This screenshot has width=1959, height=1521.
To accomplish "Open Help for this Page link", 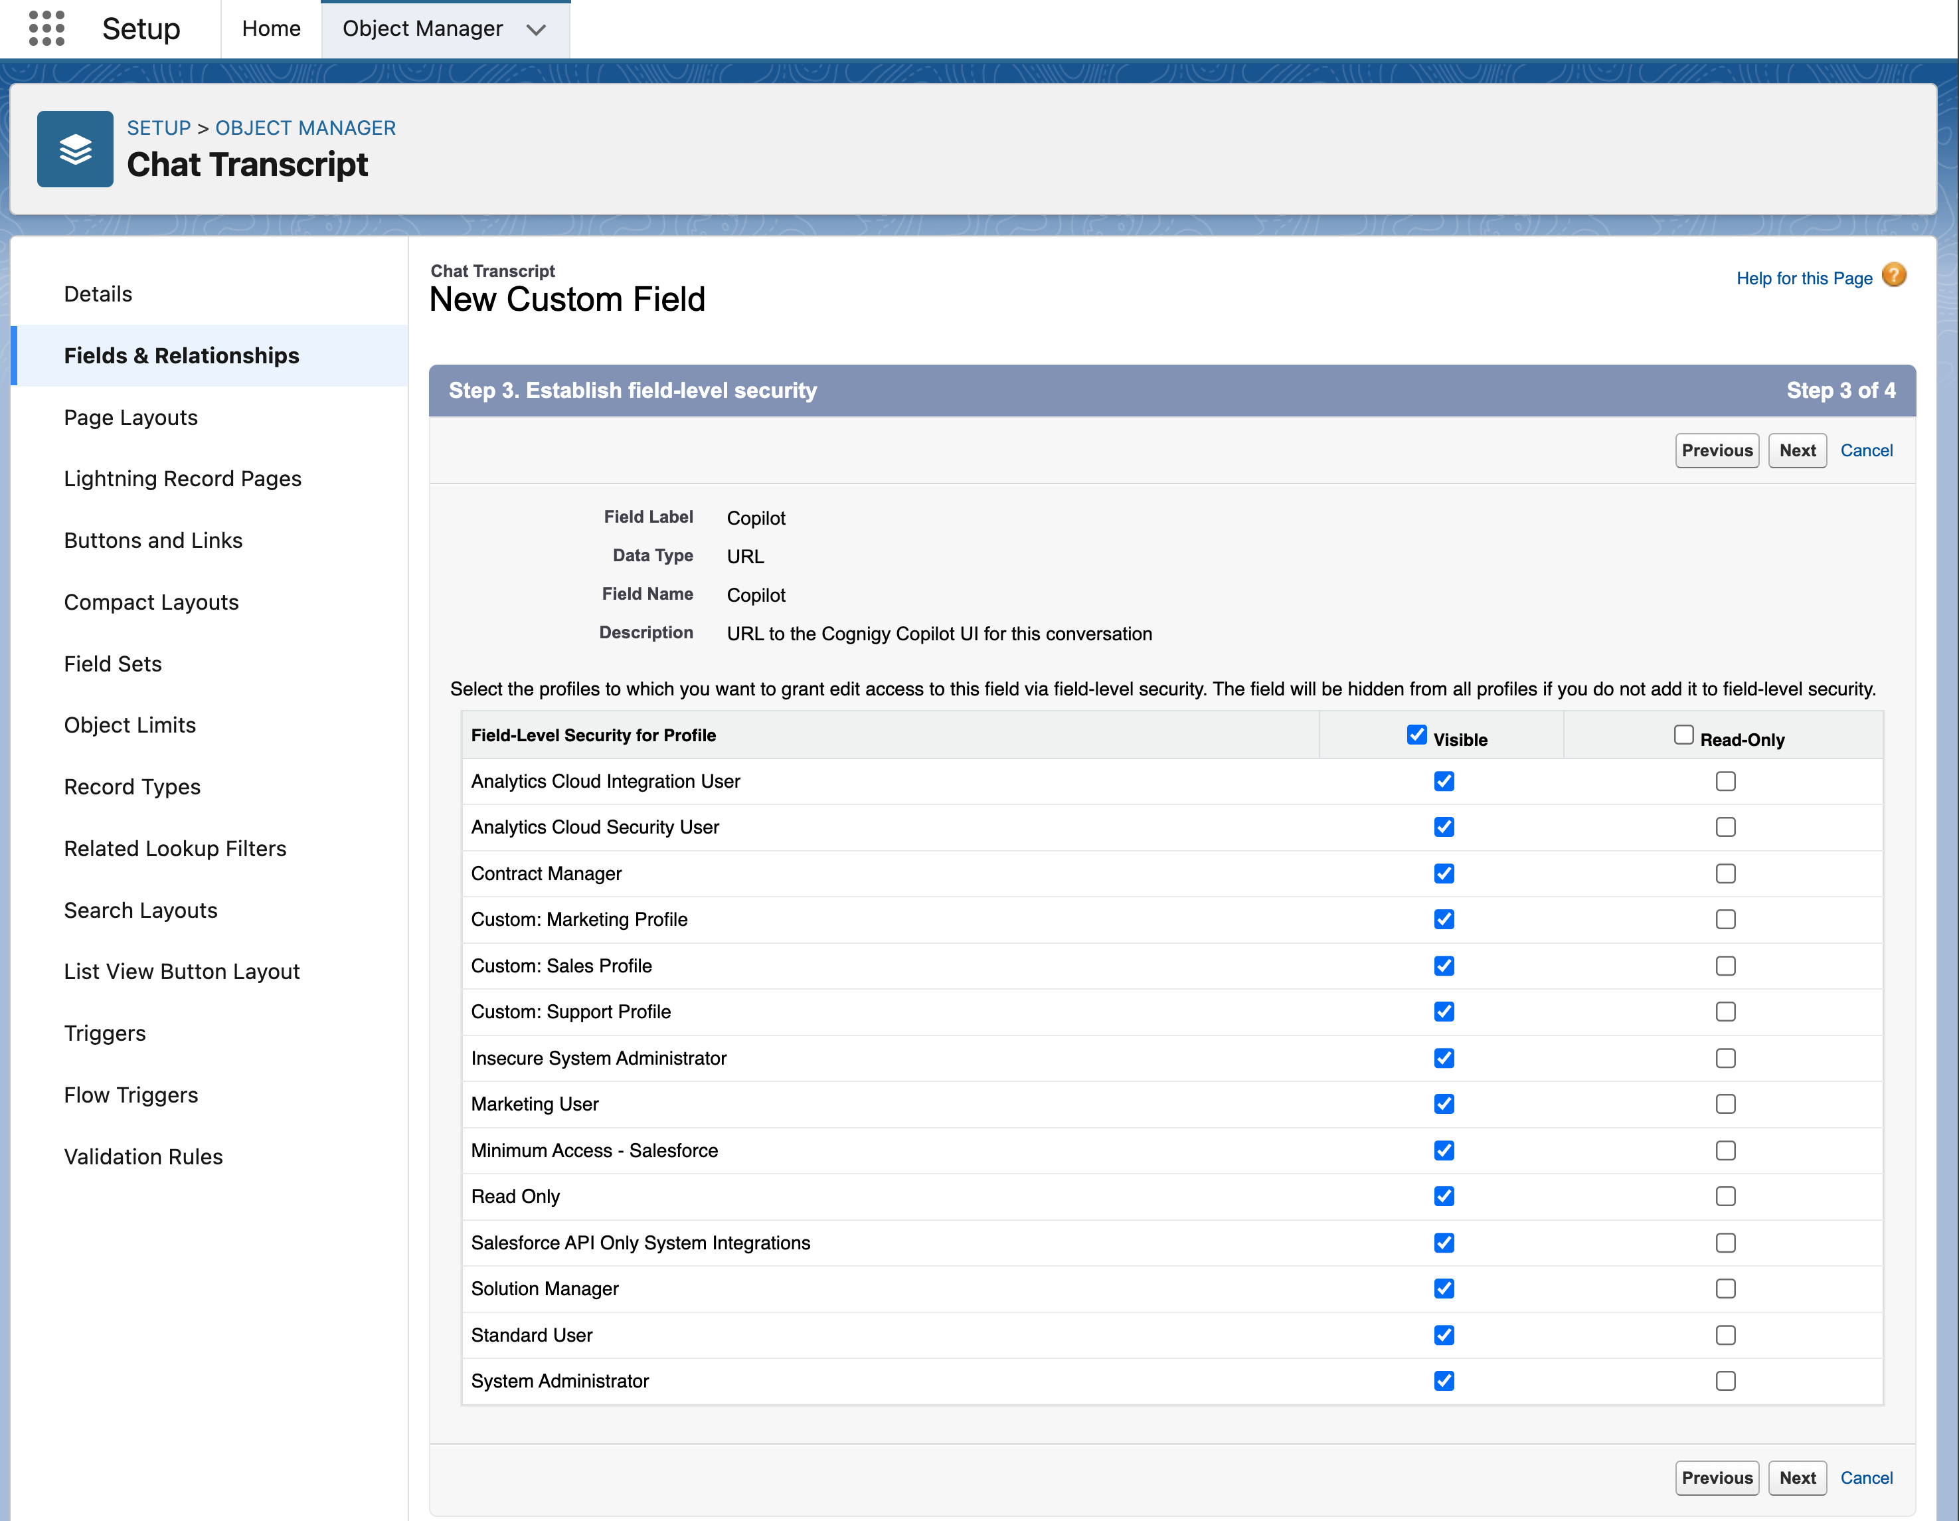I will (1804, 278).
